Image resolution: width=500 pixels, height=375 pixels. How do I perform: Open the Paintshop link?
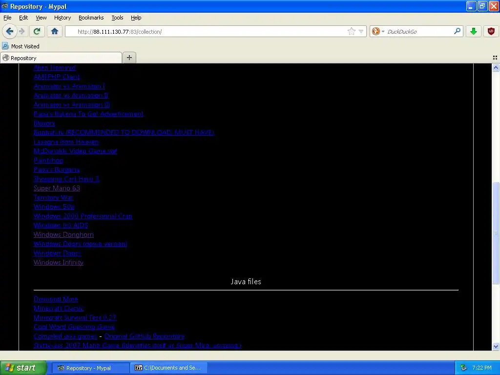tap(48, 160)
